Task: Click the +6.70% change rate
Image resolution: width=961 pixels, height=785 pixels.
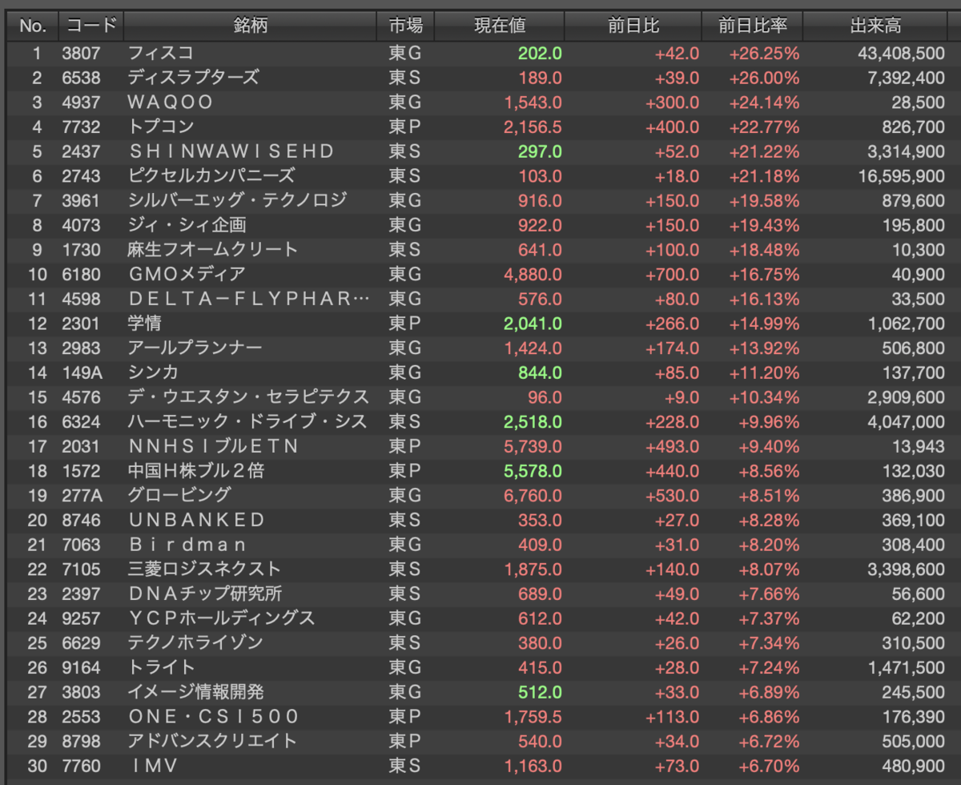Action: click(768, 766)
